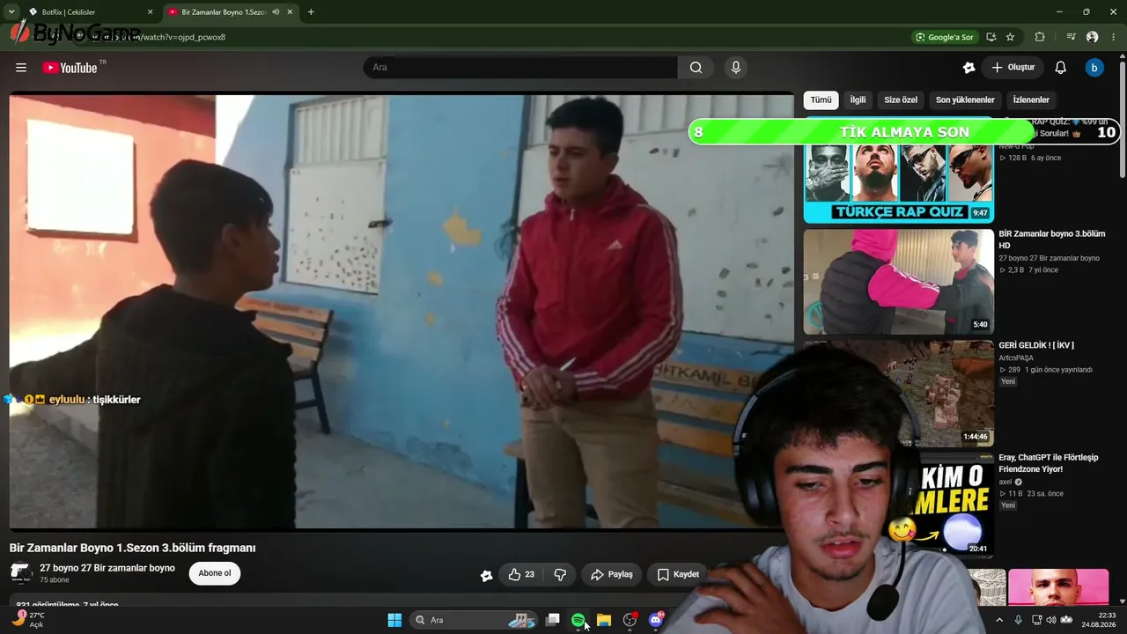Screen dimensions: 1127x634
Task: Click the main video player
Action: point(401,312)
